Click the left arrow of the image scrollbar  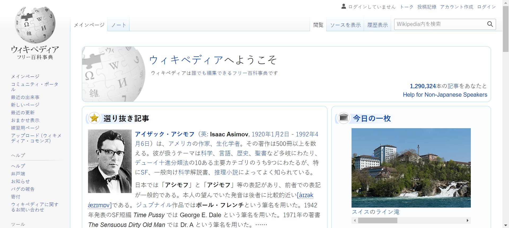(355, 220)
